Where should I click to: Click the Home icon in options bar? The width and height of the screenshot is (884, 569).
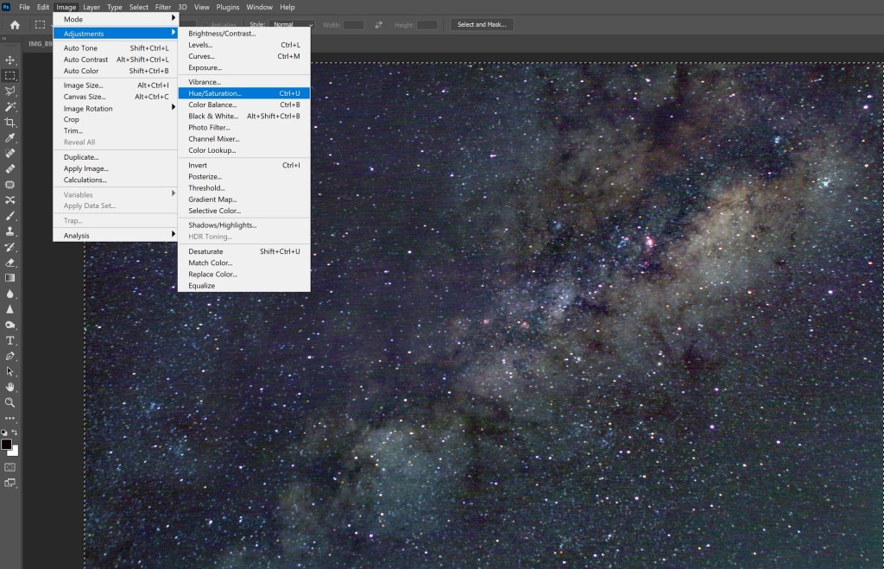(15, 25)
